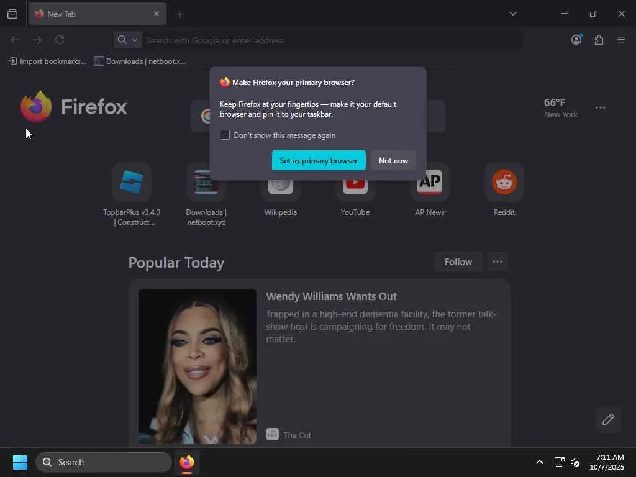Screen dimensions: 636x477
Task: Open Wendy Williams article thumbnail
Action: (x=197, y=366)
